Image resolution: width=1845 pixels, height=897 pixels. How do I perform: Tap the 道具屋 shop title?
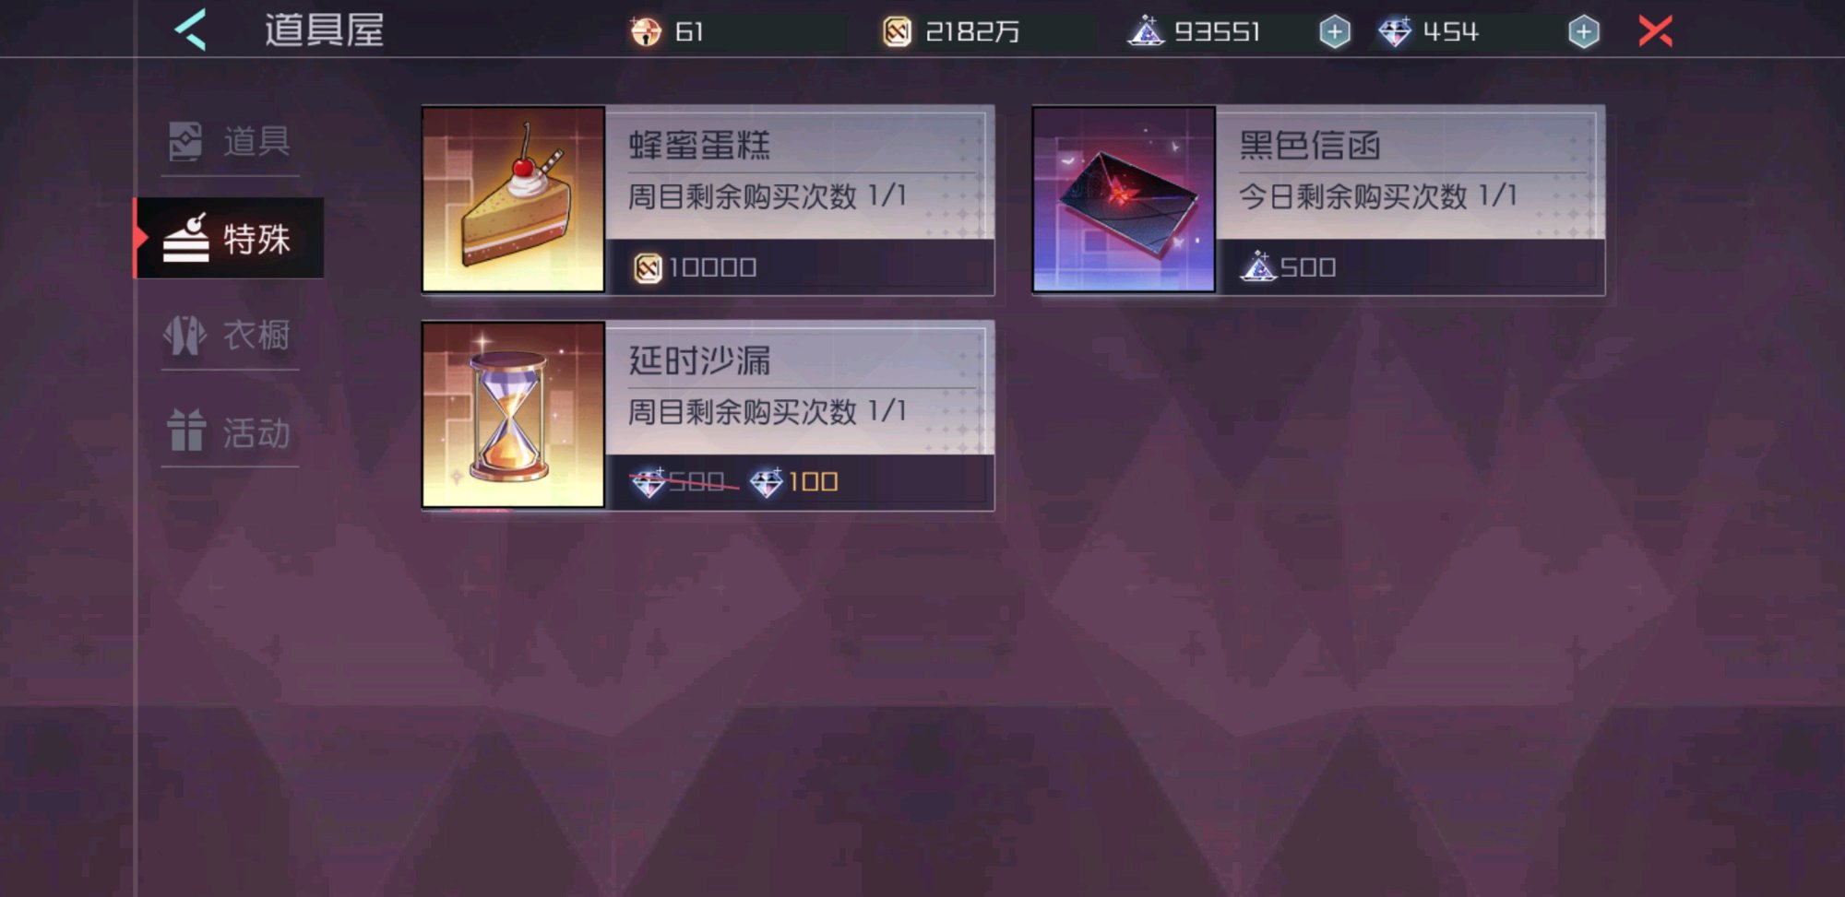[325, 31]
